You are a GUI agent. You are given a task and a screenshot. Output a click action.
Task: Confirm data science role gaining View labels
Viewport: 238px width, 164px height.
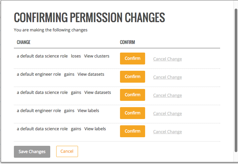pos(132,131)
